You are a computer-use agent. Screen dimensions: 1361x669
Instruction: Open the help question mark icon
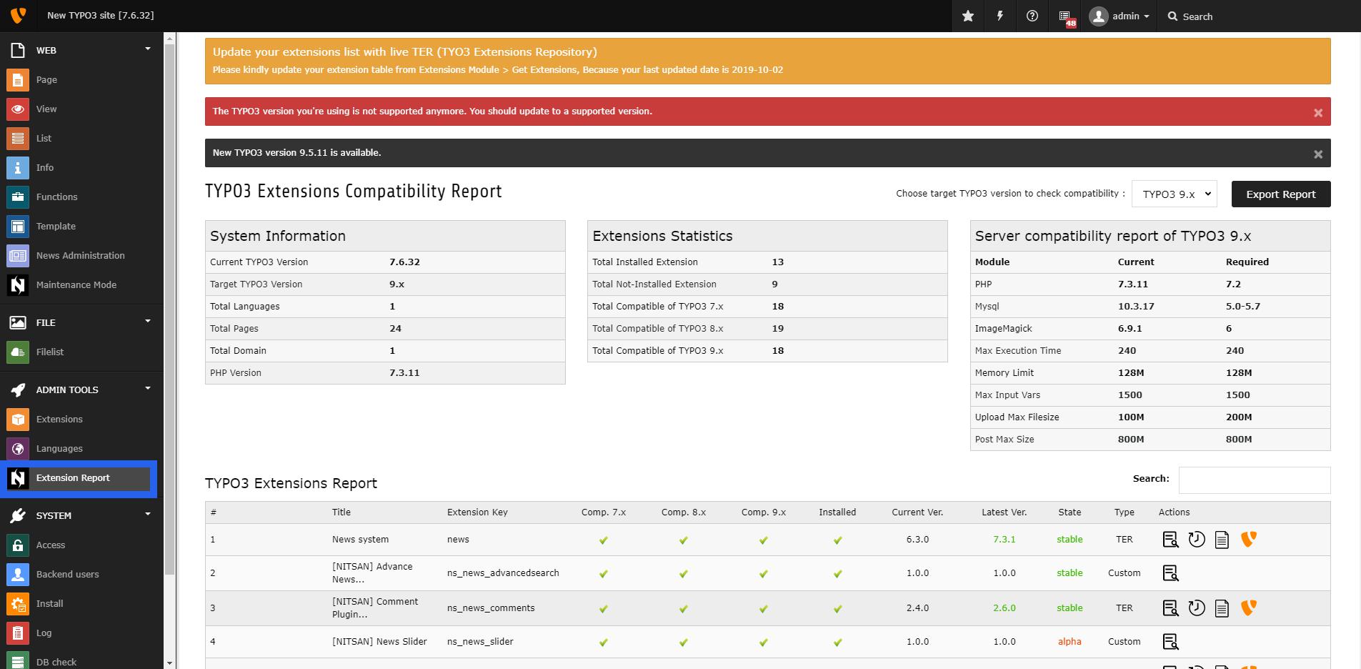[1032, 16]
